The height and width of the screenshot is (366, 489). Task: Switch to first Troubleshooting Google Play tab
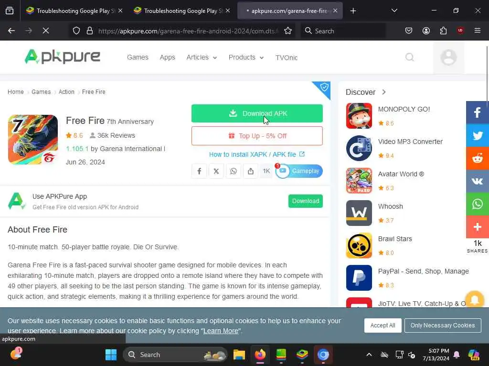click(x=74, y=11)
